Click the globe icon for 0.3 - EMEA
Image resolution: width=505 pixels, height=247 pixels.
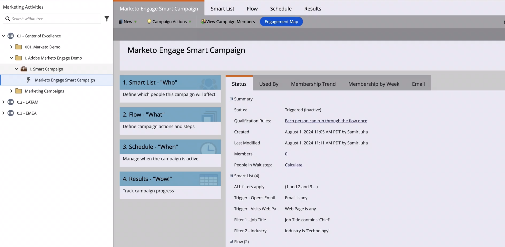click(11, 113)
